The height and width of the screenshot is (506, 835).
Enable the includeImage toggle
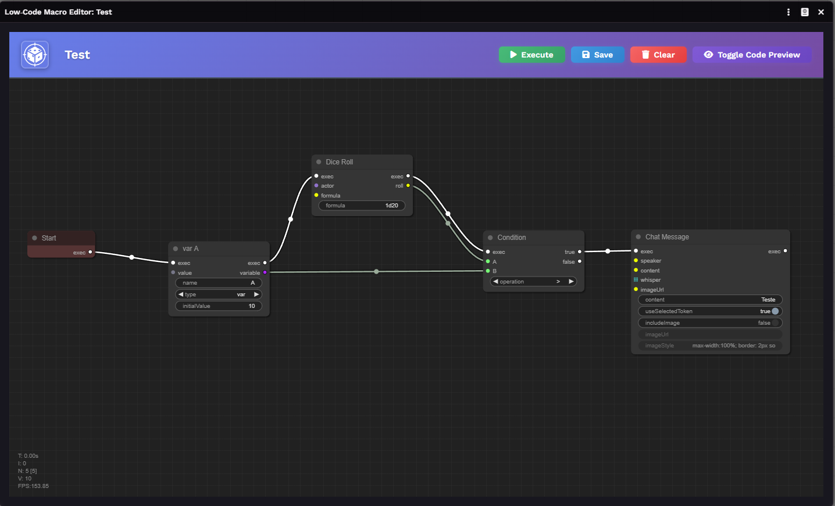pyautogui.click(x=775, y=323)
